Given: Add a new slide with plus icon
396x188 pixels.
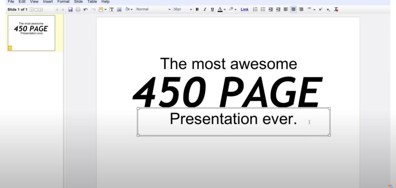Looking at the screenshot, I should pyautogui.click(x=31, y=9).
